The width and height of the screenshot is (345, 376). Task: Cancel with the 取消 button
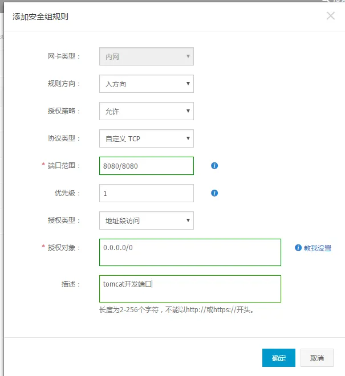[x=317, y=358]
